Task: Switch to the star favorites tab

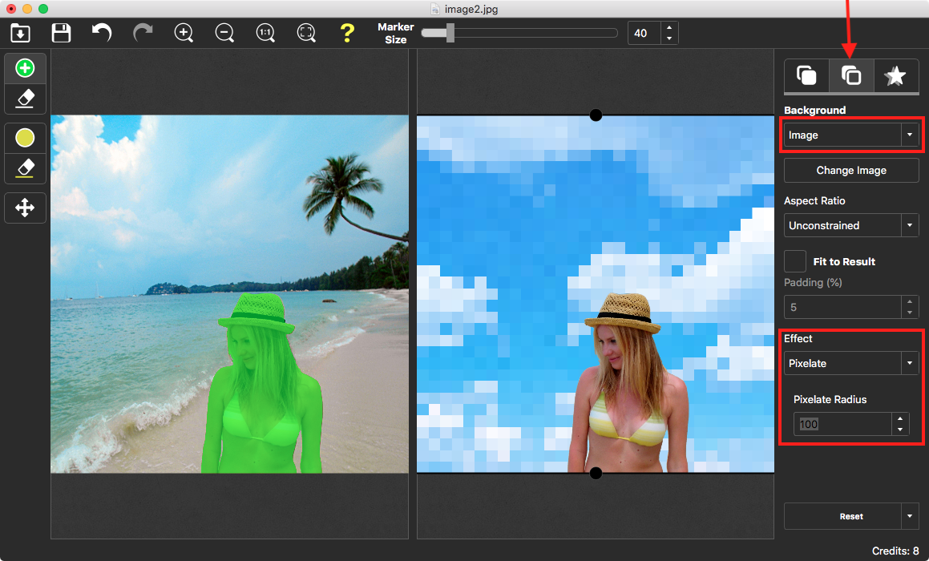Action: pyautogui.click(x=895, y=76)
